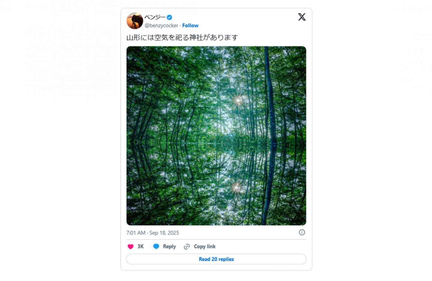Click the 7:01 AM post time
This screenshot has width=432, height=281.
[x=136, y=233]
